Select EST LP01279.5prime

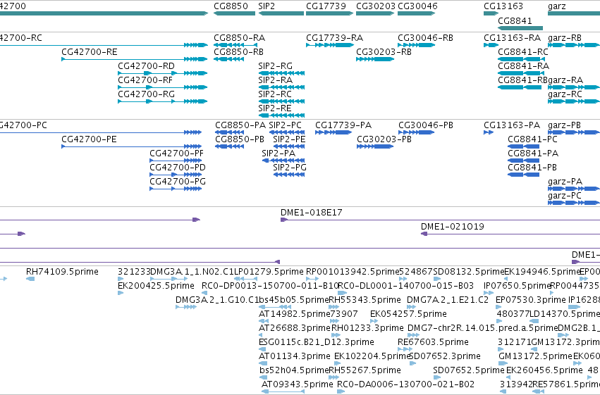(x=245, y=279)
